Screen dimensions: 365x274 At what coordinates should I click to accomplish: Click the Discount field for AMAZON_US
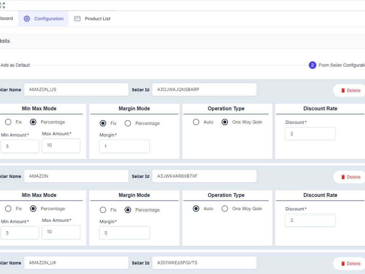pyautogui.click(x=310, y=134)
